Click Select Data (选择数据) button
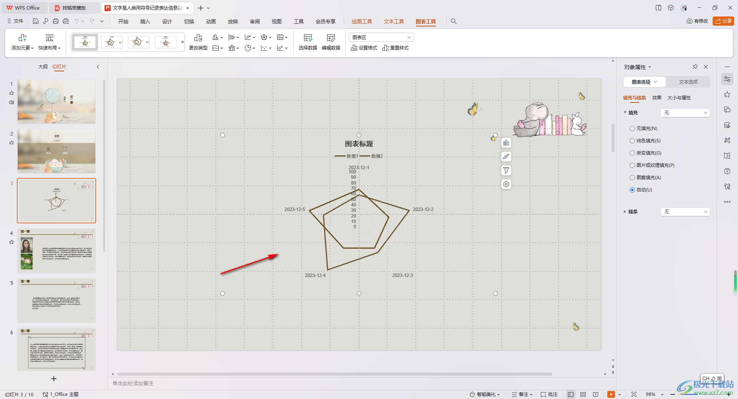Image resolution: width=738 pixels, height=399 pixels. tap(307, 42)
